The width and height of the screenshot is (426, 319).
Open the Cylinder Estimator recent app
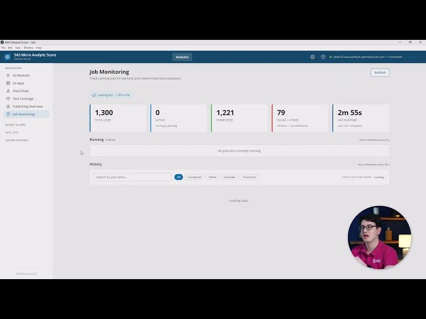pyautogui.click(x=17, y=140)
